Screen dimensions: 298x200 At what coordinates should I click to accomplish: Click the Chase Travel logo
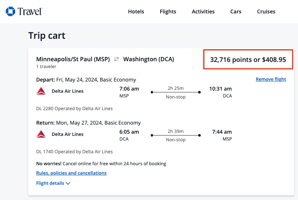point(24,12)
